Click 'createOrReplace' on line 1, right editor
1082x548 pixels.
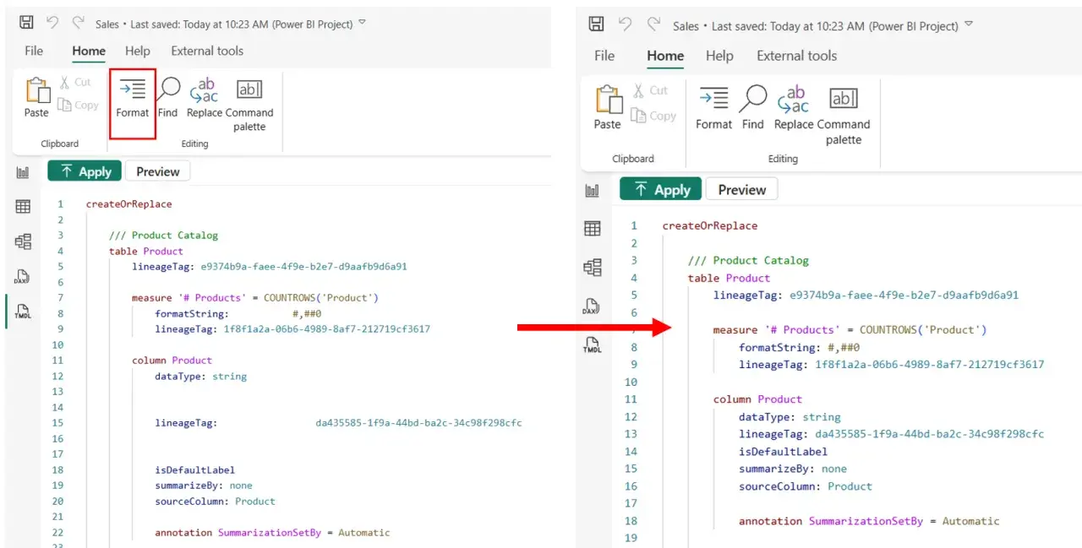tap(710, 225)
